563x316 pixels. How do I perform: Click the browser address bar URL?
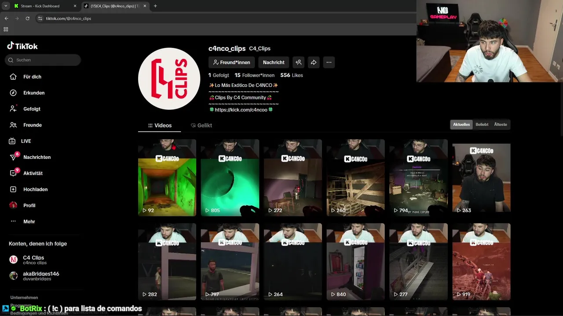[69, 18]
